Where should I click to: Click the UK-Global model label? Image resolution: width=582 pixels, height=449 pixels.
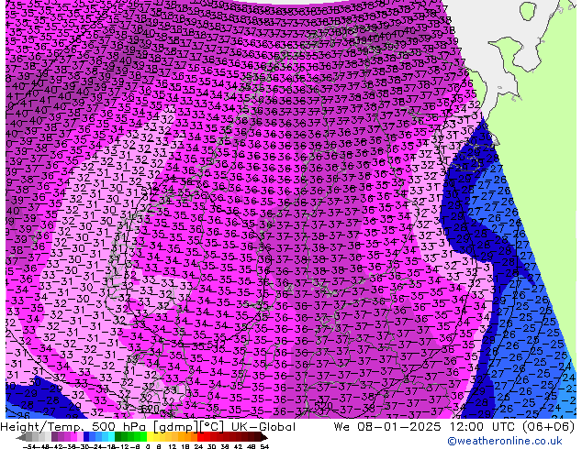coord(263,427)
